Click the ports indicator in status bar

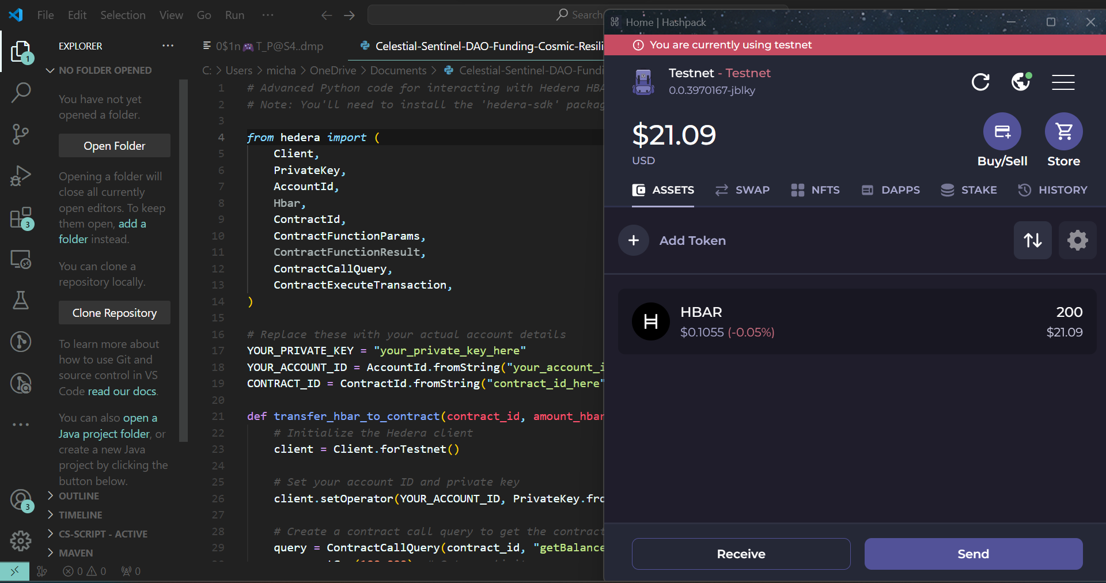point(131,571)
